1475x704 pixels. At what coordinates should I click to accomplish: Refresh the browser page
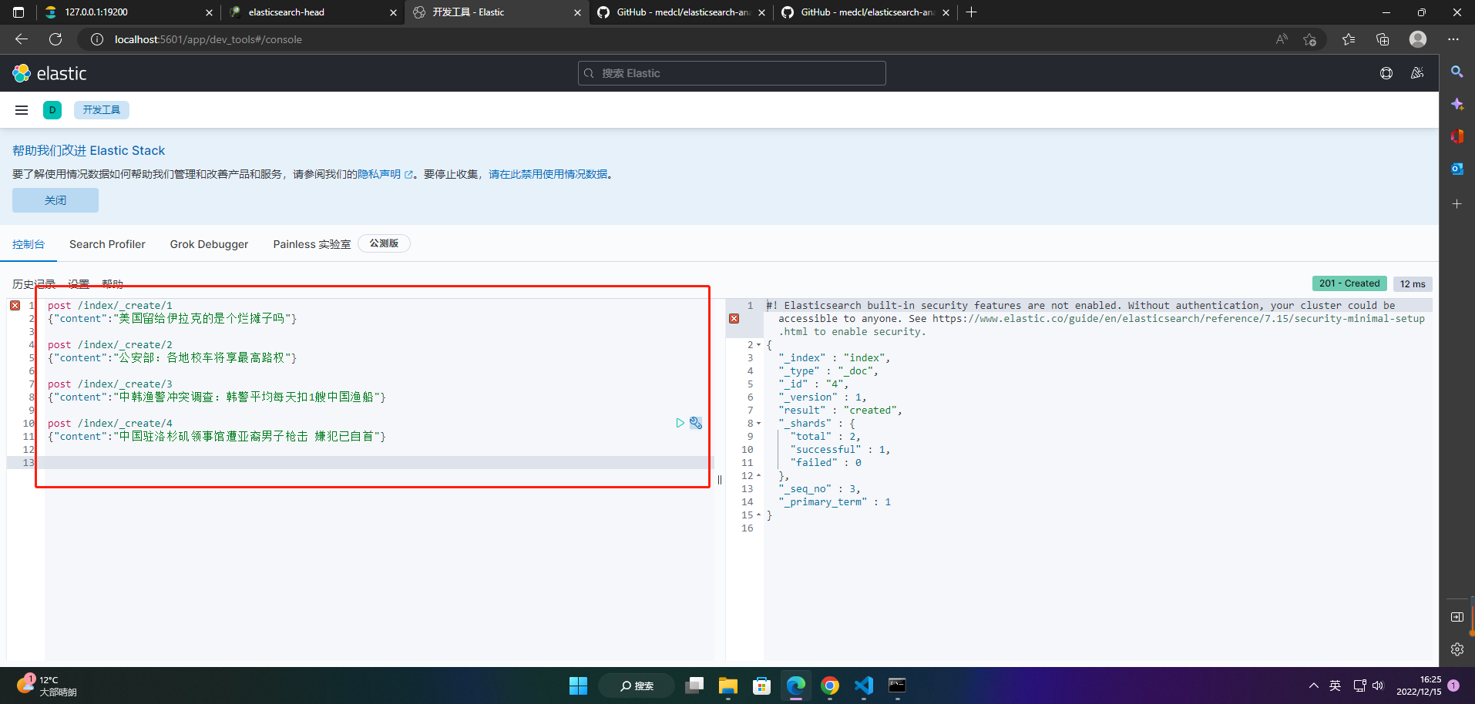pyautogui.click(x=55, y=39)
